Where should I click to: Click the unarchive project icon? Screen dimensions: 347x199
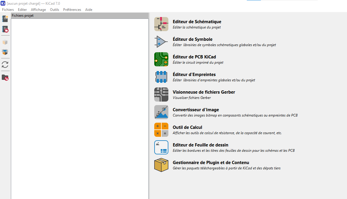coord(5,52)
